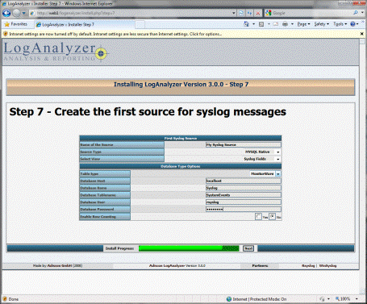
Task: Click the Help question mark icon
Action: coord(352,24)
